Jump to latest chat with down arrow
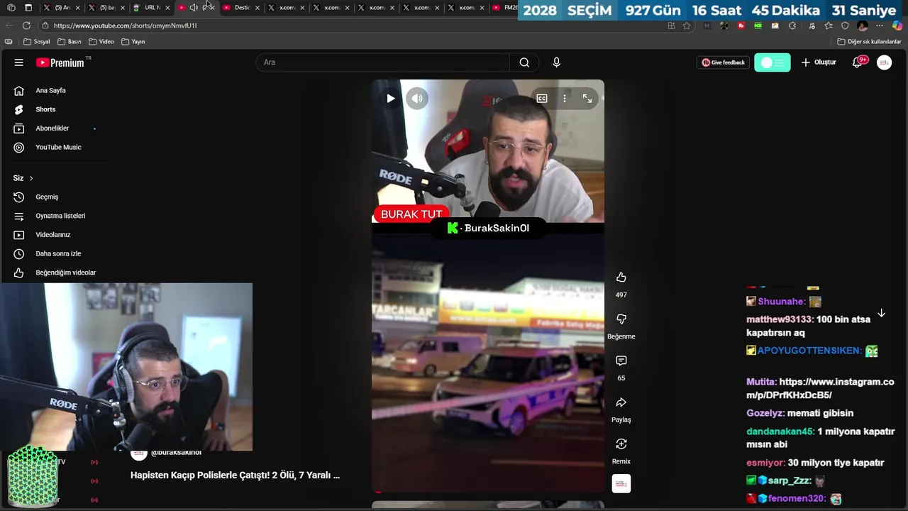 click(x=881, y=313)
